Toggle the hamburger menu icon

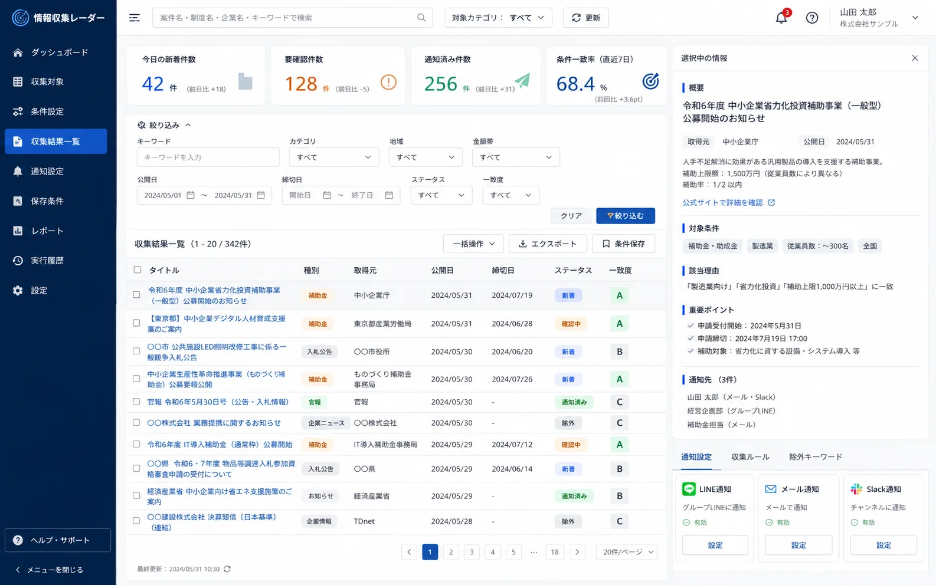pos(135,18)
